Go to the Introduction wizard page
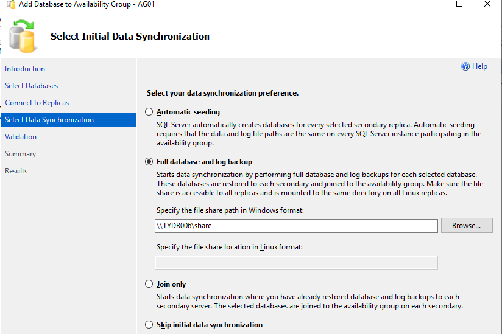Viewport: 502px width, 334px height. 25,69
